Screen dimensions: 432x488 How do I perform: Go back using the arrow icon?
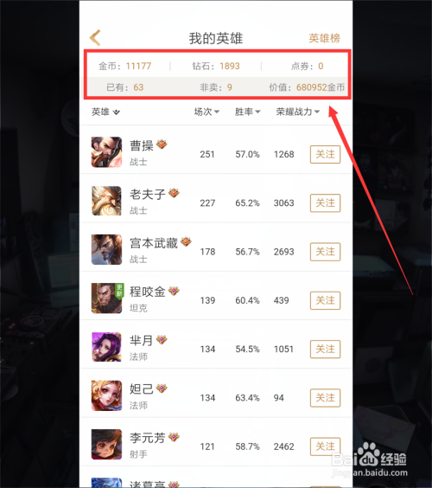tap(95, 38)
